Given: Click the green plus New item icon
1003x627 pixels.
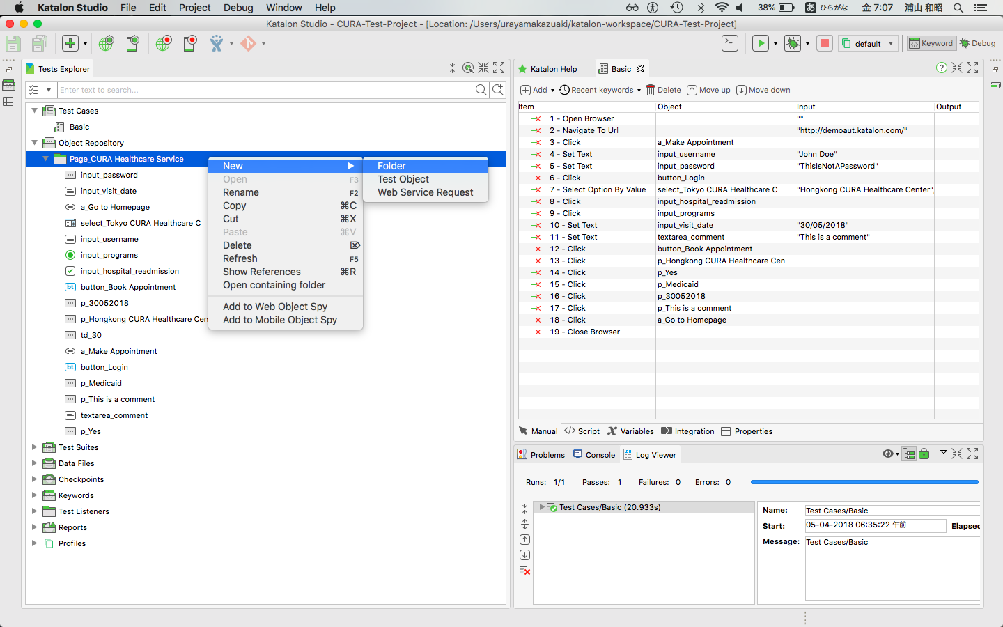Looking at the screenshot, I should (x=70, y=43).
